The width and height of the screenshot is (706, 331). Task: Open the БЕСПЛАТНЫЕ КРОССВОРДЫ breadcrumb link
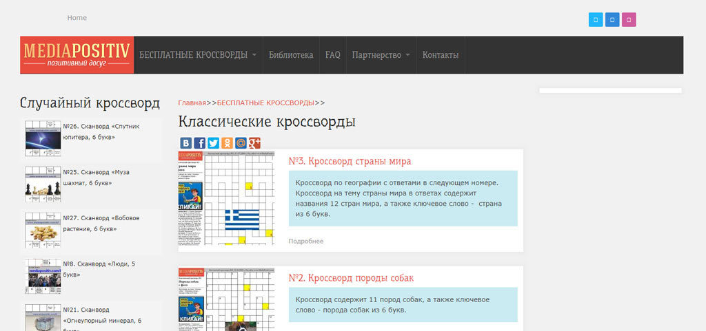tap(265, 103)
